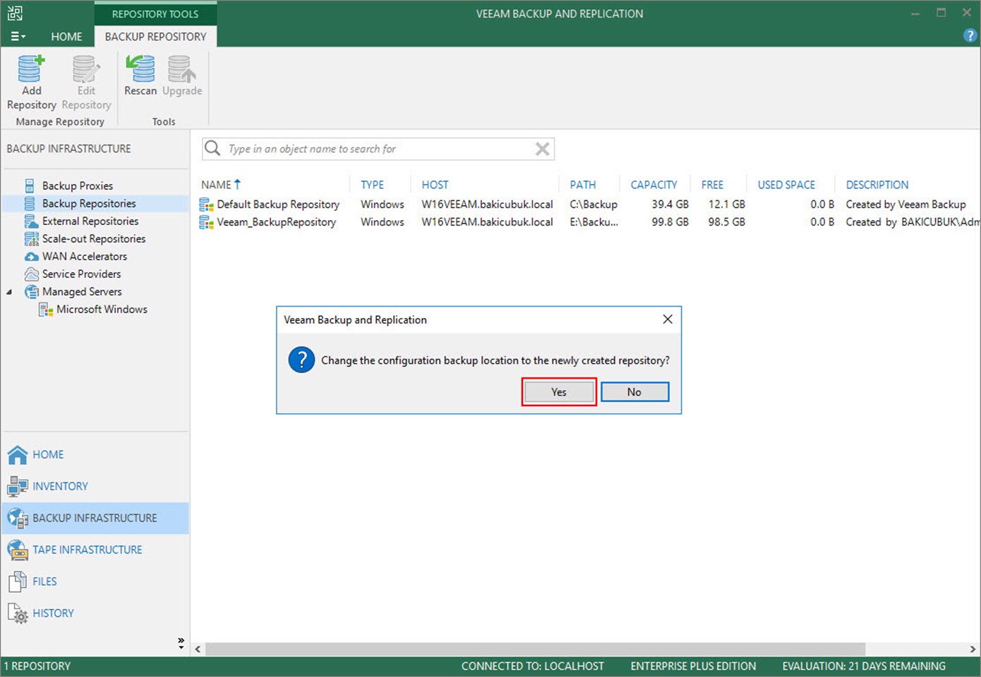The image size is (981, 677).
Task: Click the horizontal scrollbar right arrow
Action: (973, 649)
